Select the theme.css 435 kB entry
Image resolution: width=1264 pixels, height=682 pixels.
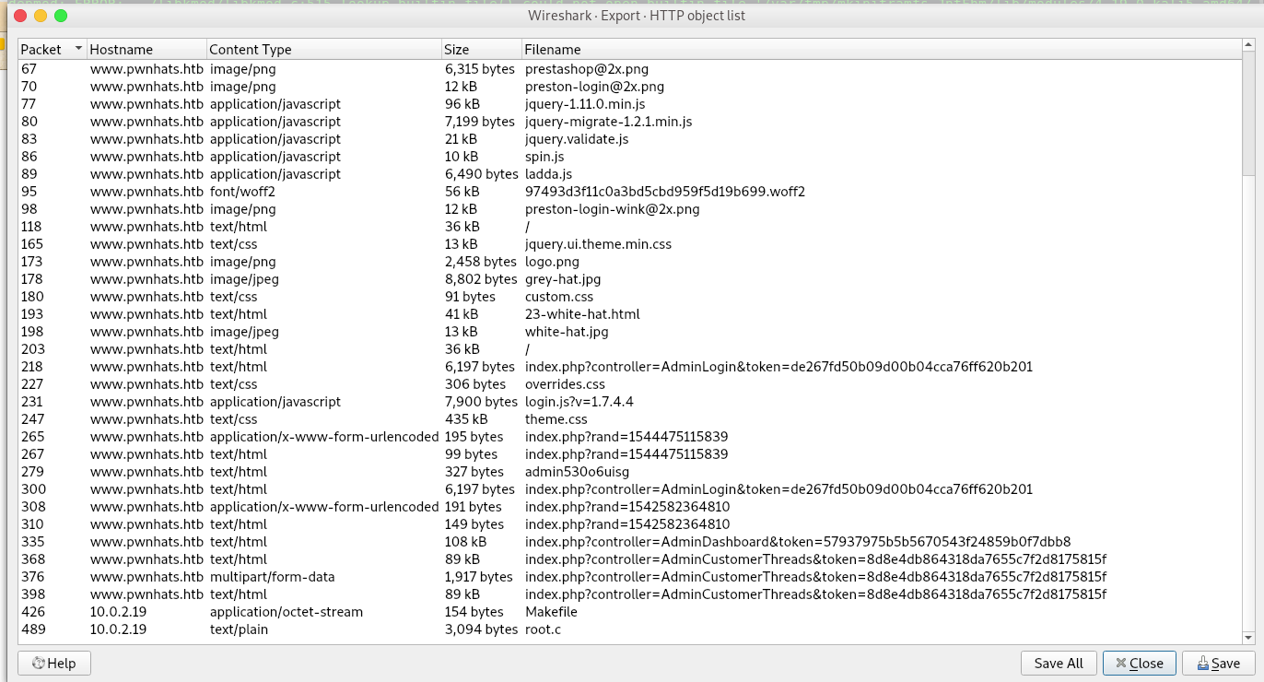click(x=369, y=418)
